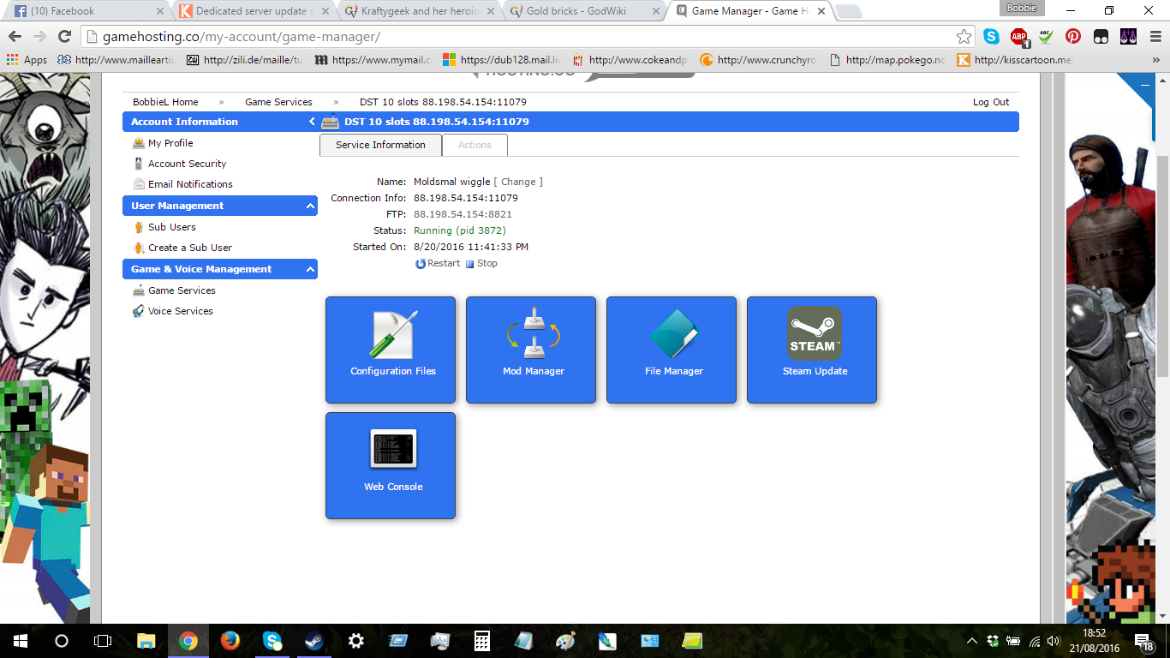
Task: Switch to the Actions tab
Action: [475, 145]
